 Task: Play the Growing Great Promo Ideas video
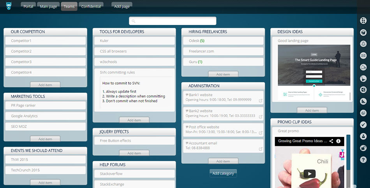click(309, 174)
